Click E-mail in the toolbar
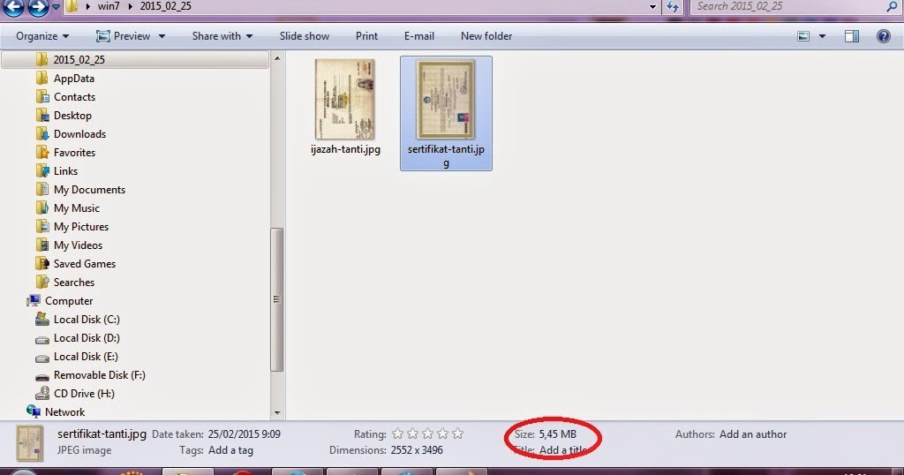 pos(419,35)
